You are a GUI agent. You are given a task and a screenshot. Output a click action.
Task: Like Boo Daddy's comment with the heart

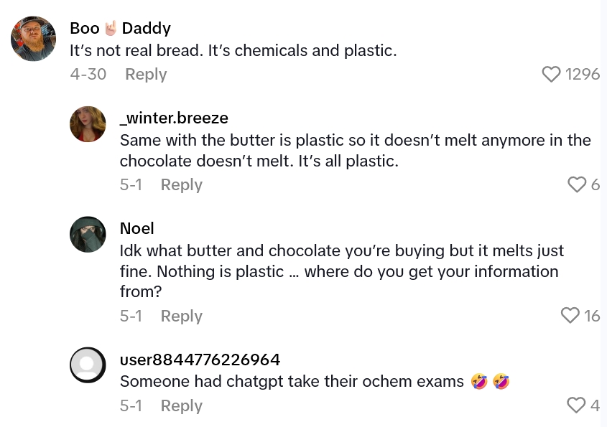click(551, 75)
